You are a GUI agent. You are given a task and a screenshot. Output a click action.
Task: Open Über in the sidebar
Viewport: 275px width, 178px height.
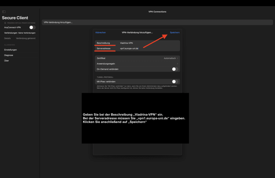[x=6, y=61]
